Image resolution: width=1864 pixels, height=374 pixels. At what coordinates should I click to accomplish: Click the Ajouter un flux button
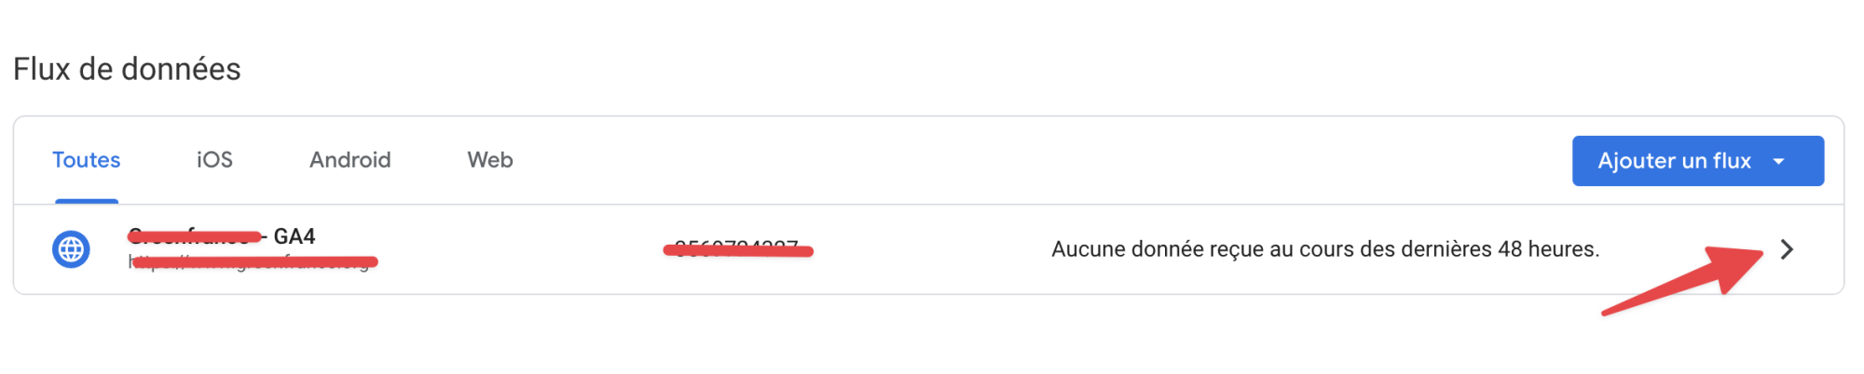click(x=1674, y=161)
